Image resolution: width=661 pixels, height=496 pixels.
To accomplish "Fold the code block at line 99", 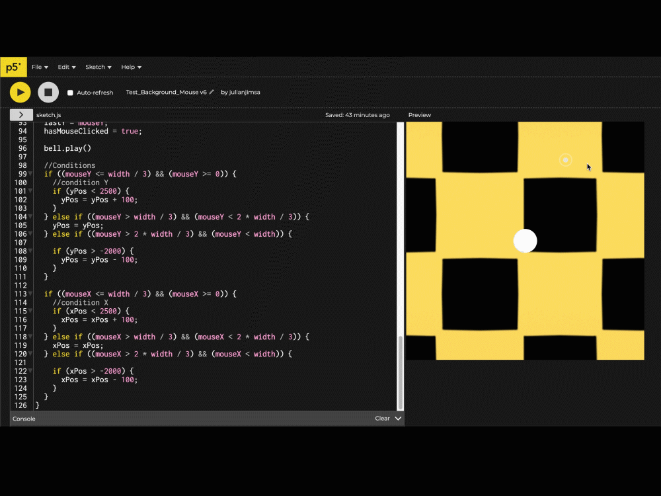I will (x=30, y=174).
